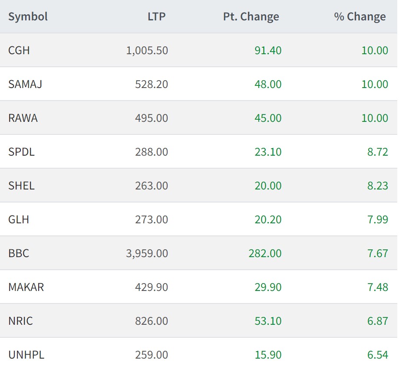
Task: Open the SPDL stock link
Action: pos(21,152)
